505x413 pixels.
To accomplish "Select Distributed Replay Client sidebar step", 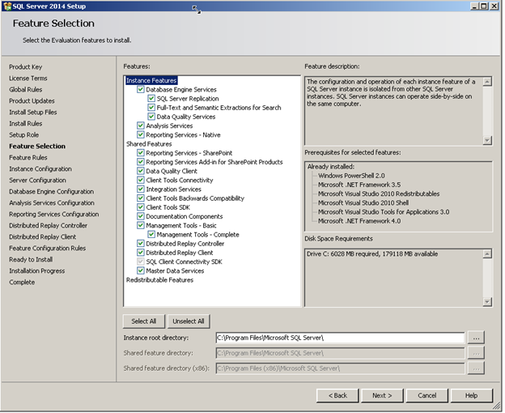I will [43, 236].
